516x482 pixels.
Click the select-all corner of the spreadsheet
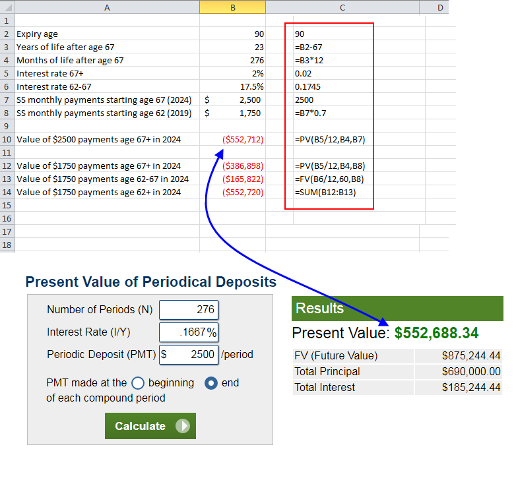click(7, 7)
